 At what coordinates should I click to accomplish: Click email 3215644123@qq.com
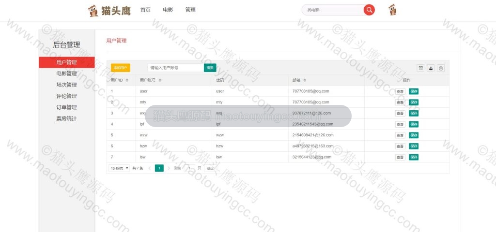click(312, 157)
